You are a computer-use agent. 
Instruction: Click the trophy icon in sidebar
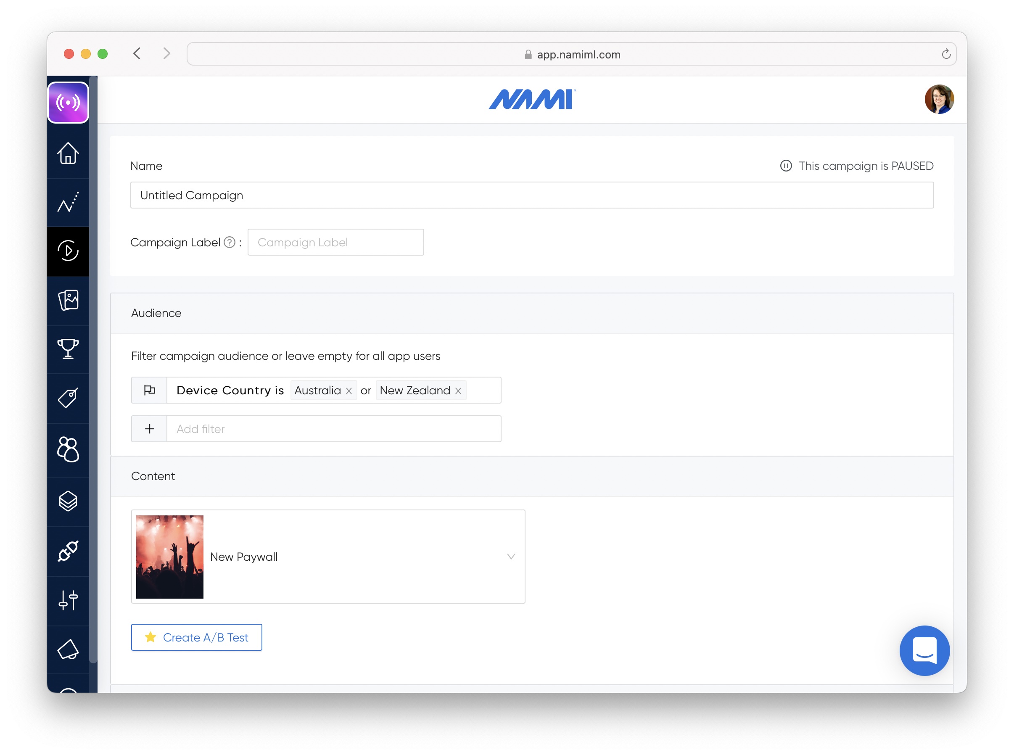pyautogui.click(x=68, y=349)
